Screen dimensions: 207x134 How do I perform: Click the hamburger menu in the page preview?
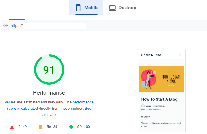(x=180, y=55)
